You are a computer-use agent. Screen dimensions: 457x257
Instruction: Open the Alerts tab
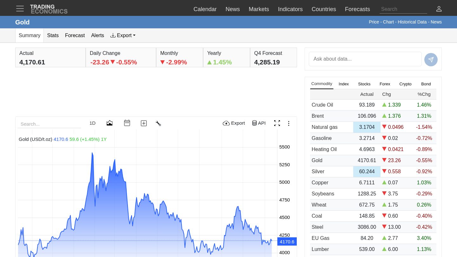coord(97,36)
